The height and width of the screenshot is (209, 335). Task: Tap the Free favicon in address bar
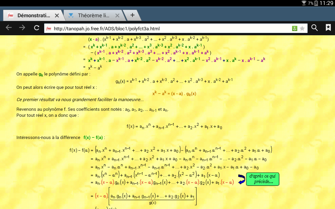[49, 28]
